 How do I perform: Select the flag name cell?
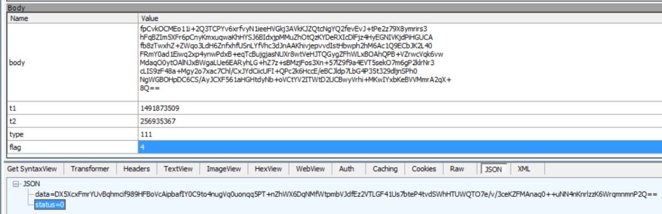(x=72, y=147)
